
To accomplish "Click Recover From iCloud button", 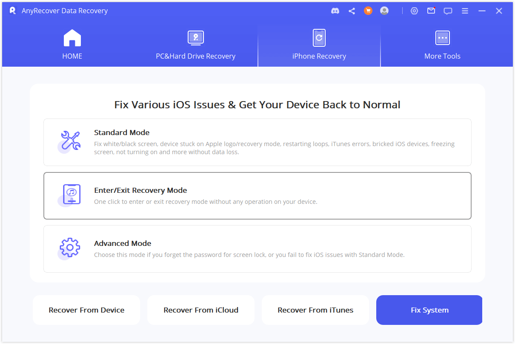I will pos(201,310).
